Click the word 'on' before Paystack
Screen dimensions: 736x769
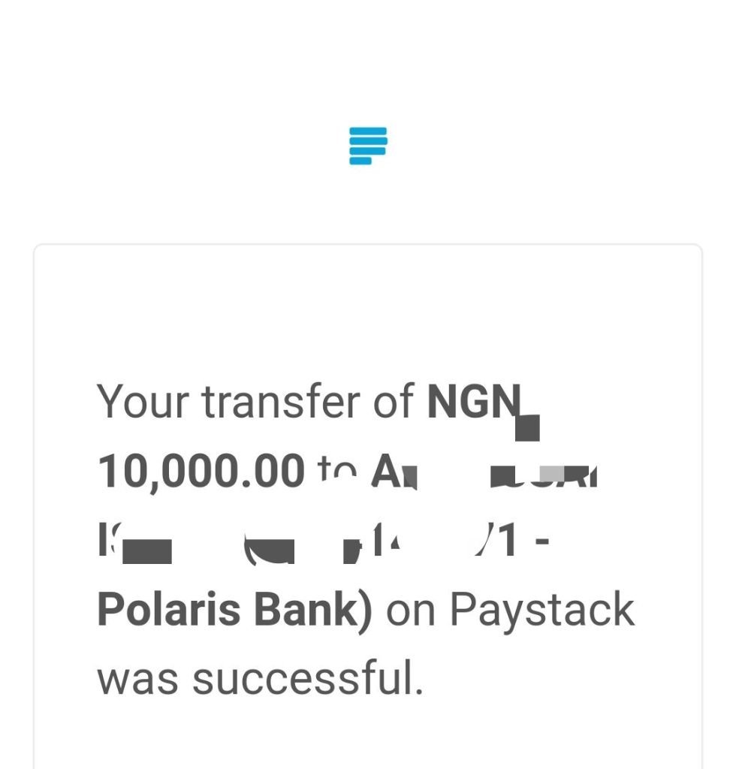pos(410,613)
